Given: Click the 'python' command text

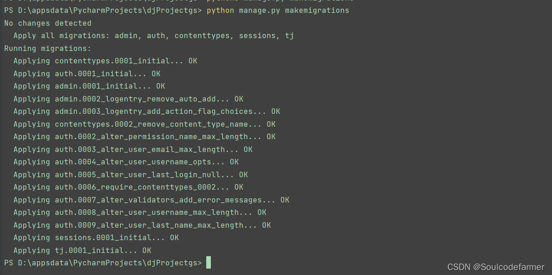Looking at the screenshot, I should (220, 11).
